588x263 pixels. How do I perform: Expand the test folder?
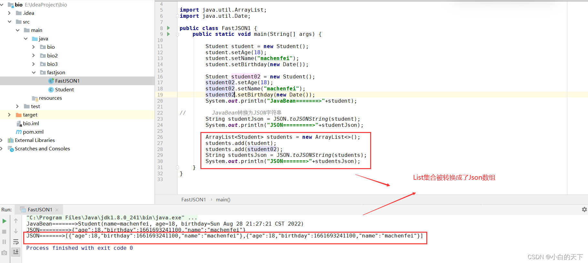17,106
